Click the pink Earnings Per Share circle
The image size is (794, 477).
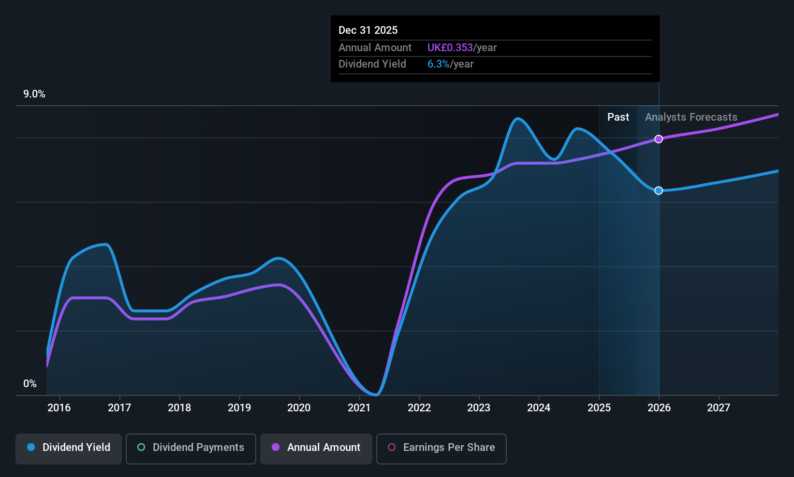(x=392, y=447)
